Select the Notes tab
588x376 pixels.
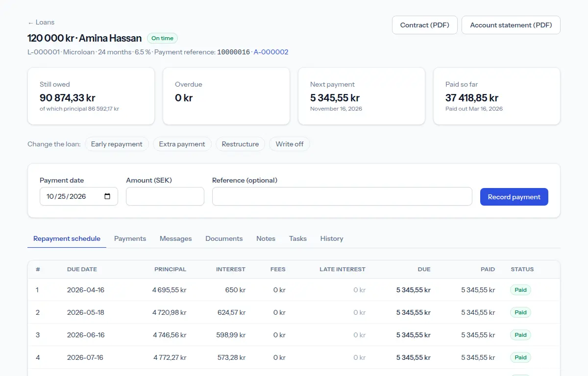pos(266,238)
